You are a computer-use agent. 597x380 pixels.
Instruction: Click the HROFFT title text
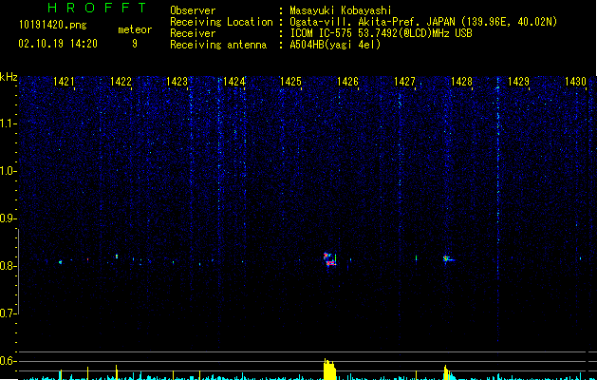pyautogui.click(x=98, y=8)
